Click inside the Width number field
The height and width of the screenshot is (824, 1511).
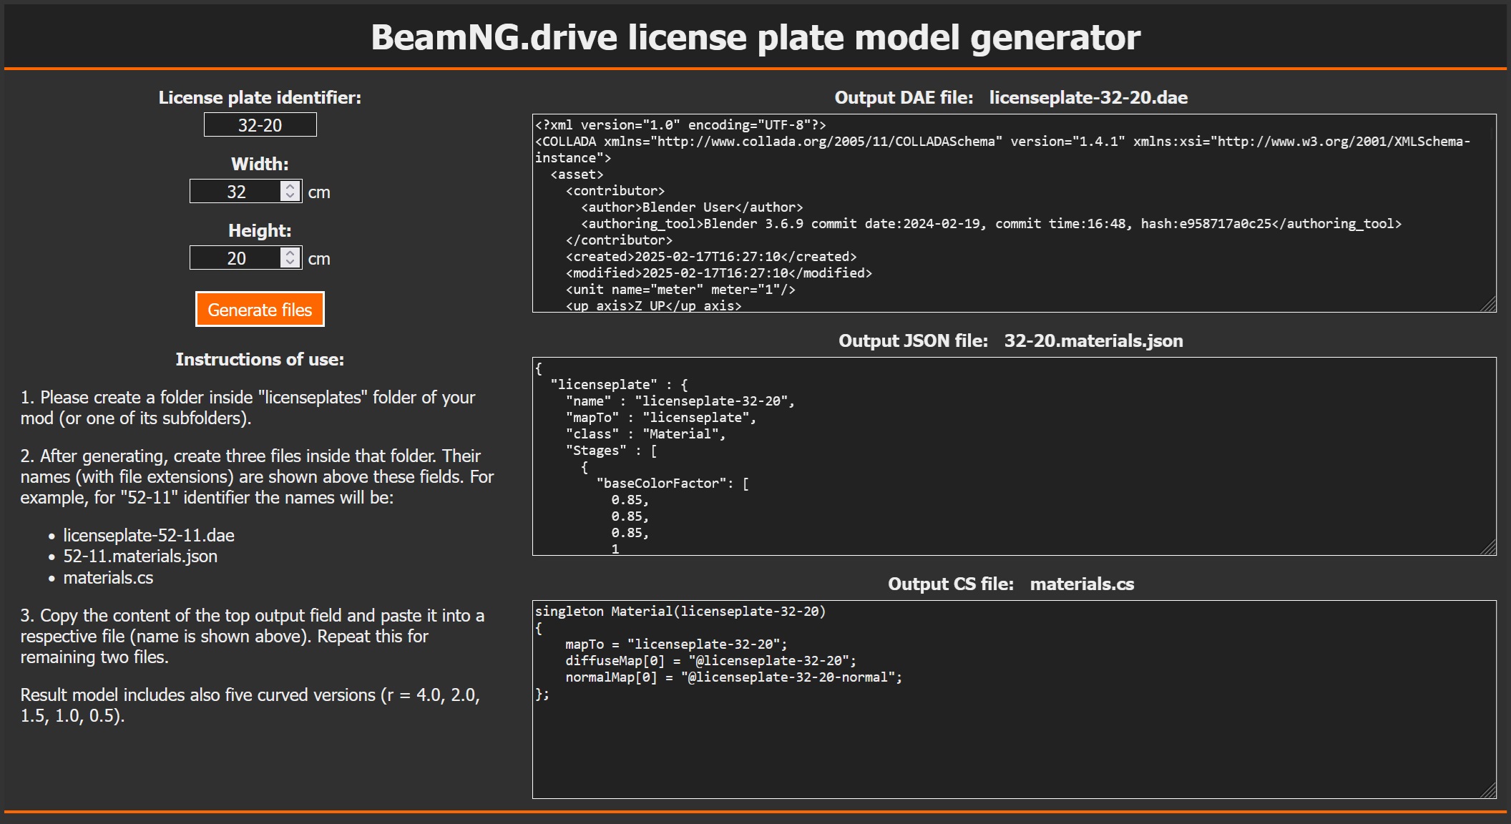(236, 192)
